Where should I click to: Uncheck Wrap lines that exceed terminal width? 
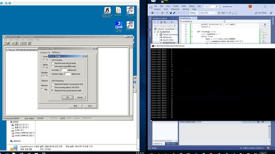tap(52, 90)
